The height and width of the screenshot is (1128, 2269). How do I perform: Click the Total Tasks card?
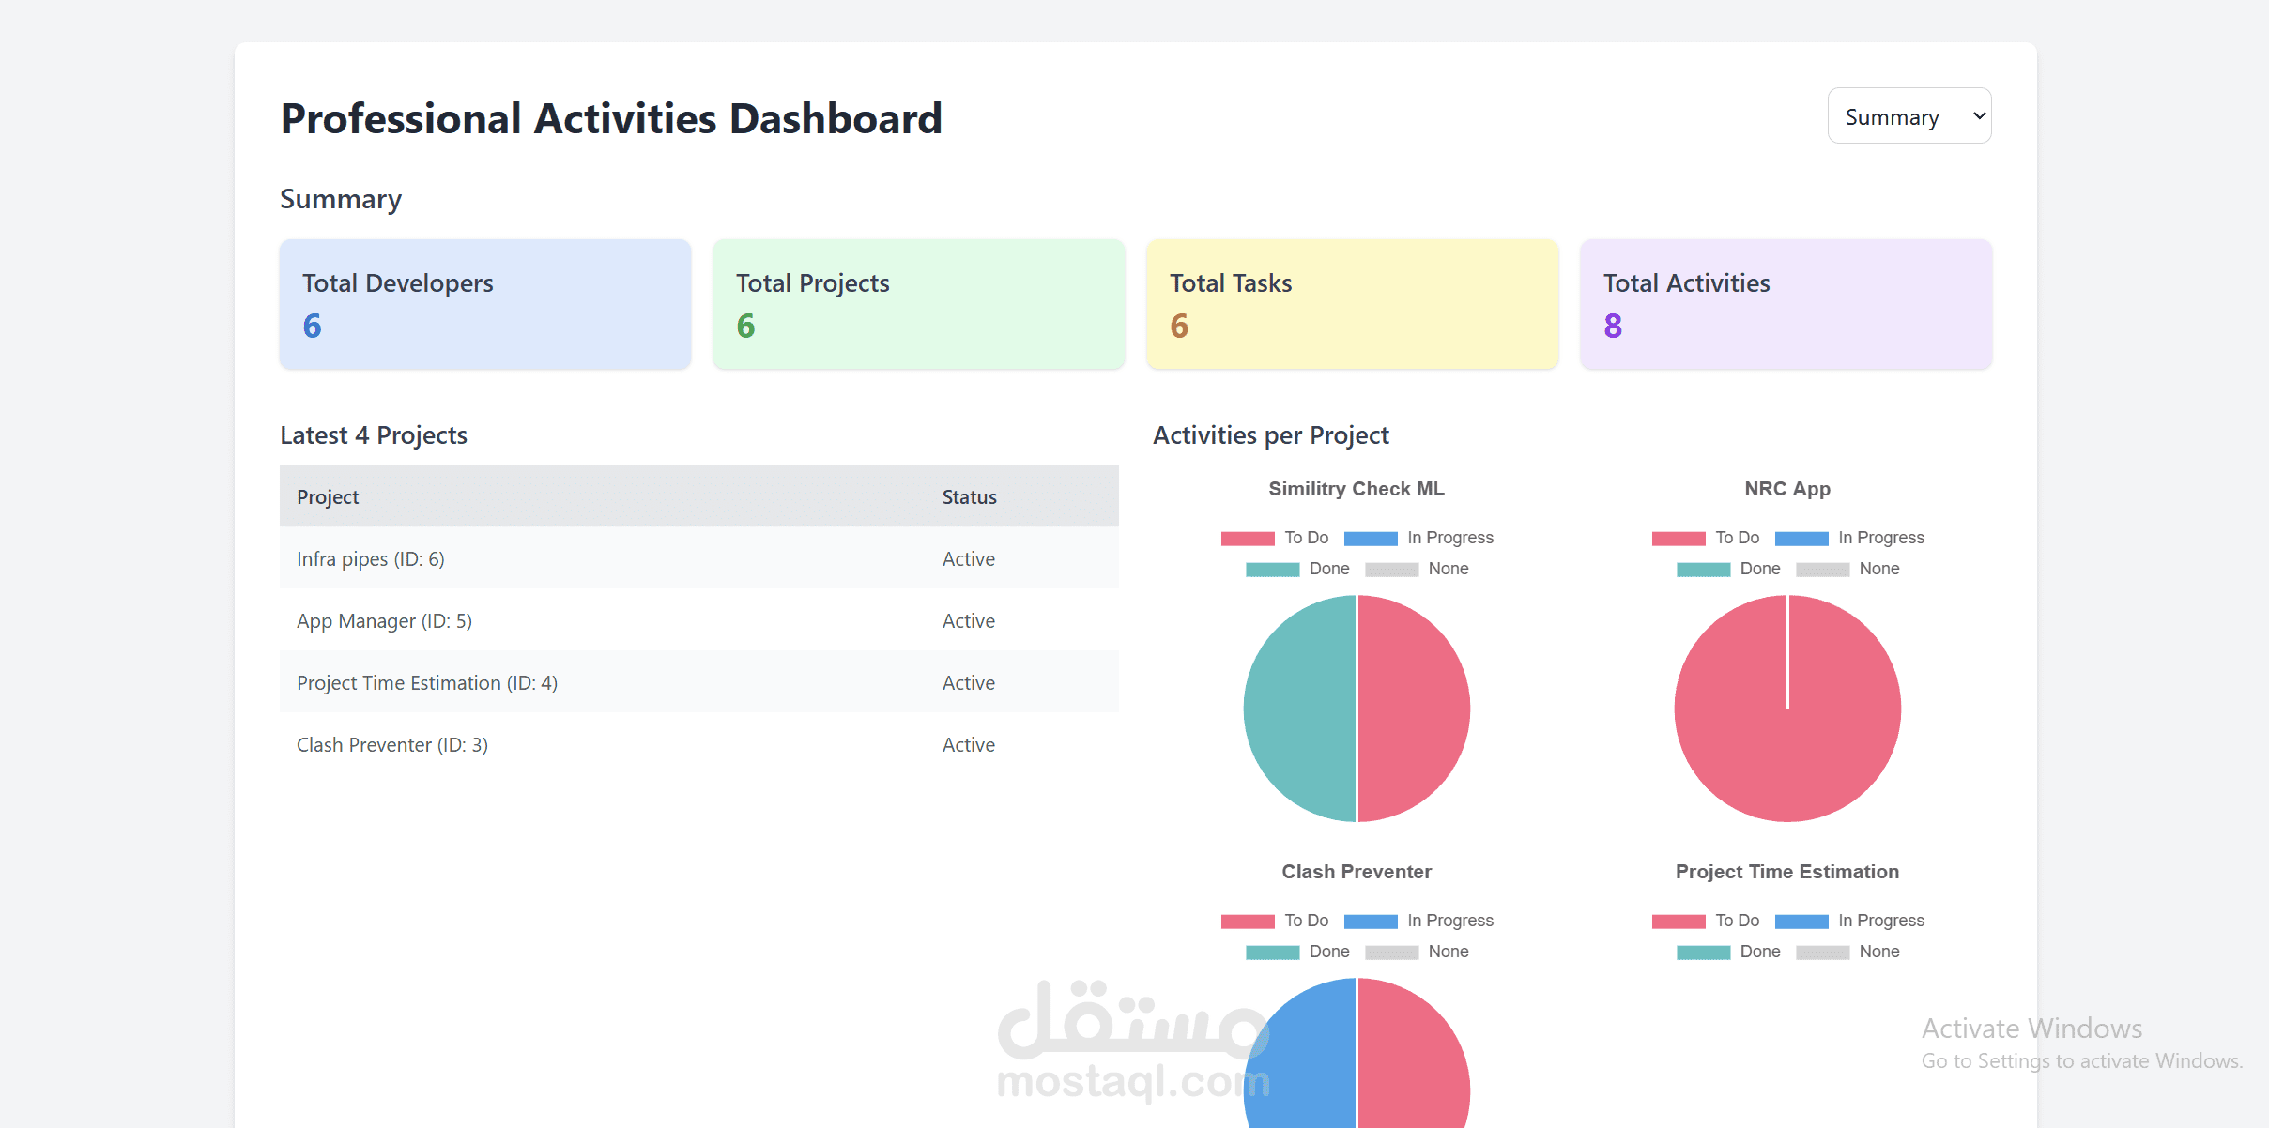(x=1353, y=304)
